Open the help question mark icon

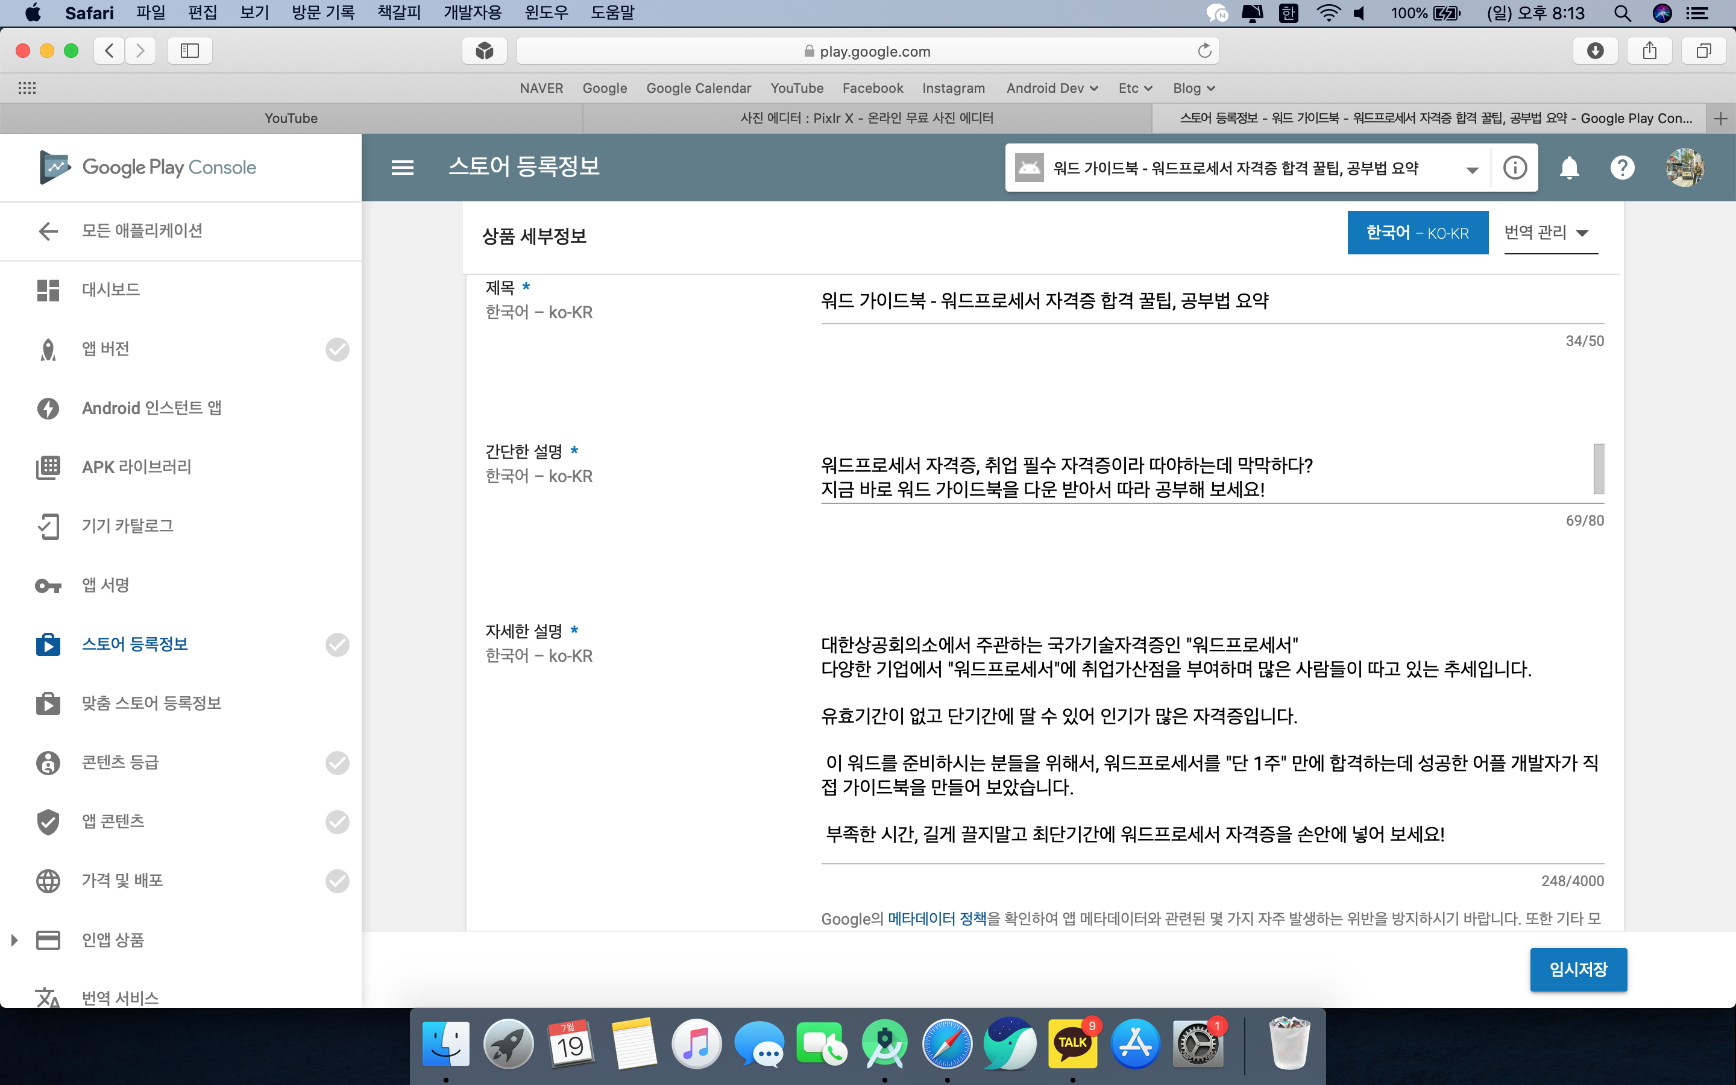point(1622,168)
